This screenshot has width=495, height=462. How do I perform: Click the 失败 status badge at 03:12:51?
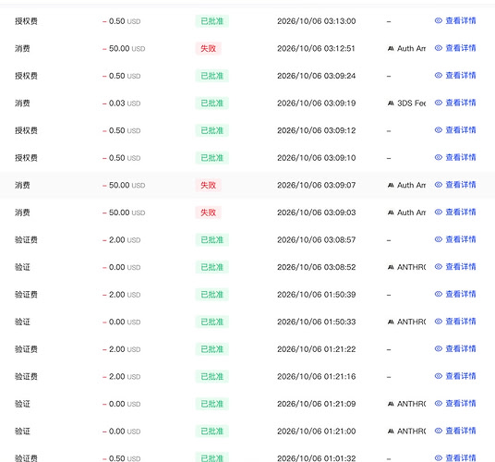click(x=209, y=49)
